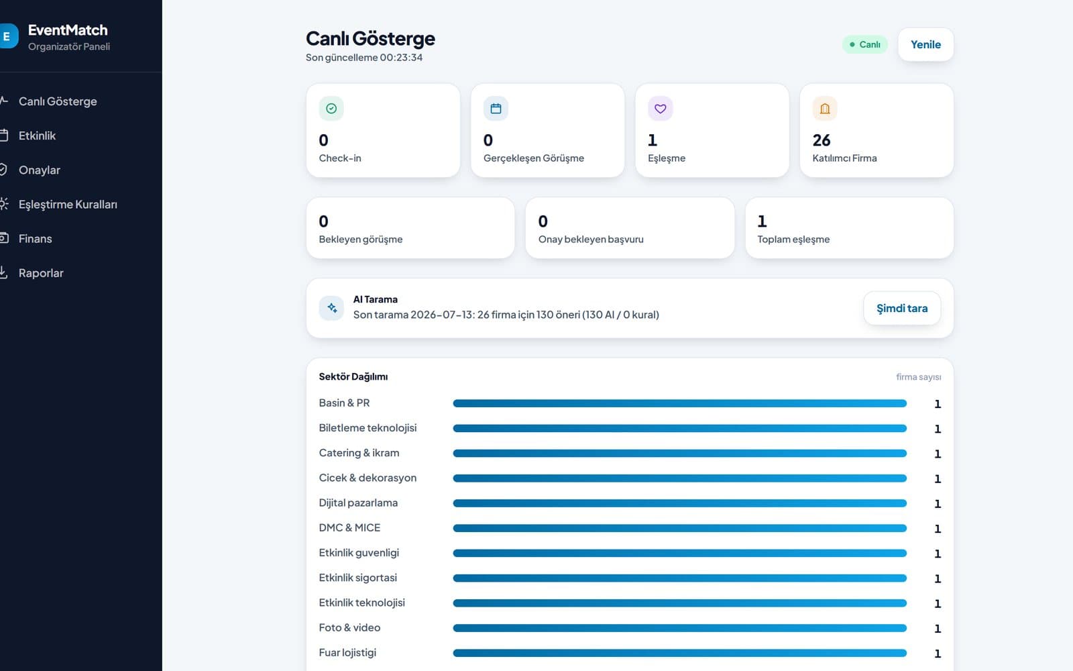Click the Etkinlik guvenligi row label
Image resolution: width=1073 pixels, height=671 pixels.
359,552
